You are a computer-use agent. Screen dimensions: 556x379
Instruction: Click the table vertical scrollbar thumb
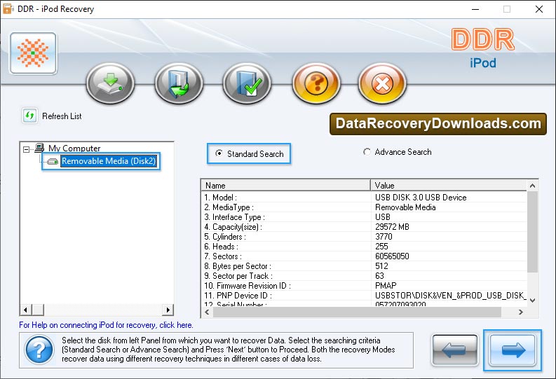(x=532, y=232)
